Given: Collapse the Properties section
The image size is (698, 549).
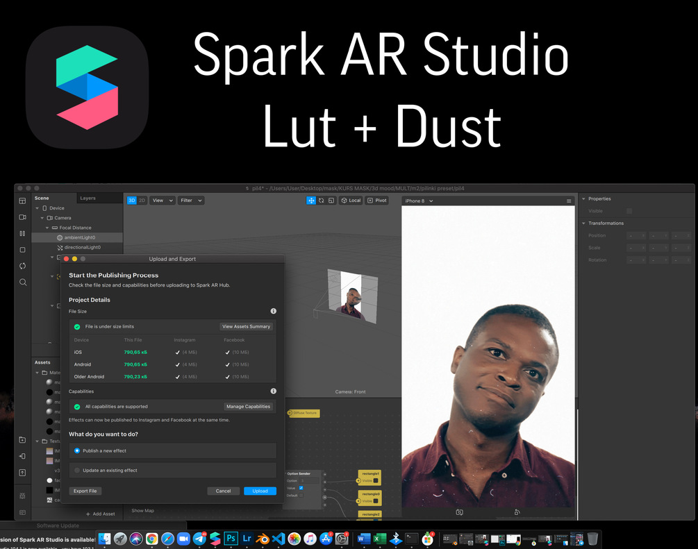Looking at the screenshot, I should [583, 199].
